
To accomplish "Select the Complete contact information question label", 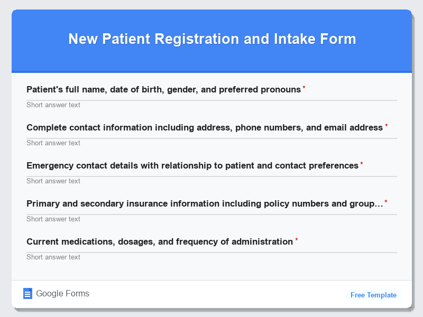I will (204, 127).
